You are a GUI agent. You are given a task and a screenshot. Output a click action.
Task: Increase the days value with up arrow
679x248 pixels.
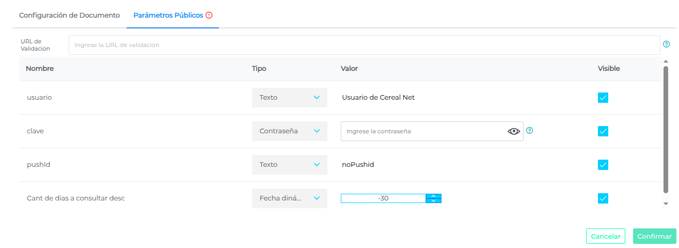(x=434, y=196)
